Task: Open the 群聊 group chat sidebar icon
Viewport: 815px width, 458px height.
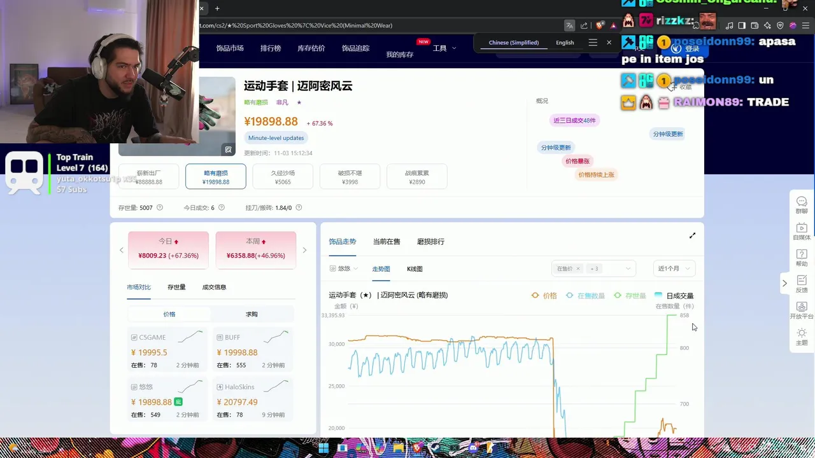Action: 802,205
